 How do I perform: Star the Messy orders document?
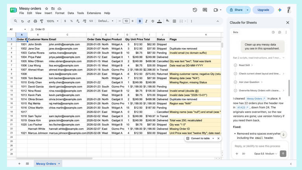pos(47,9)
